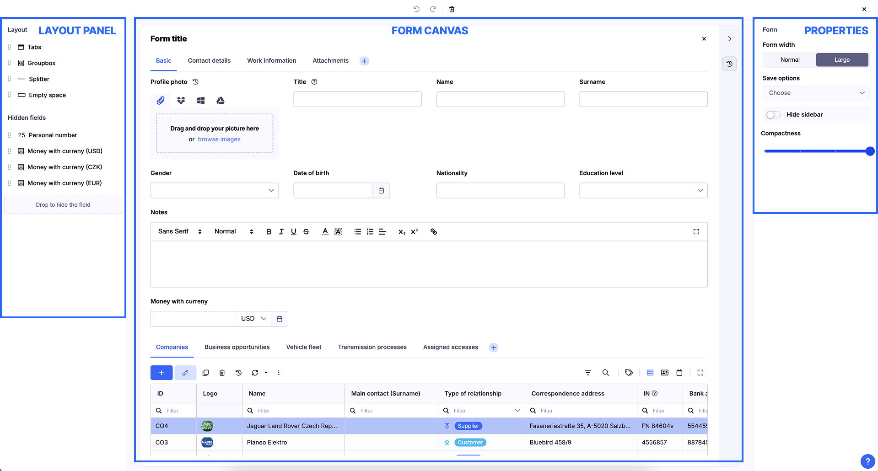This screenshot has height=471, width=878.
Task: Select Personal number hidden field
Action: (x=47, y=135)
